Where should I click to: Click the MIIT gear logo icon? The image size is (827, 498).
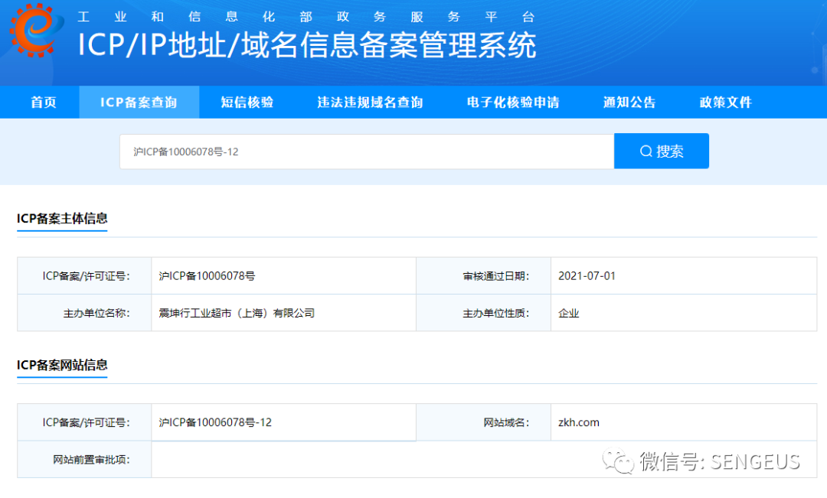35,30
